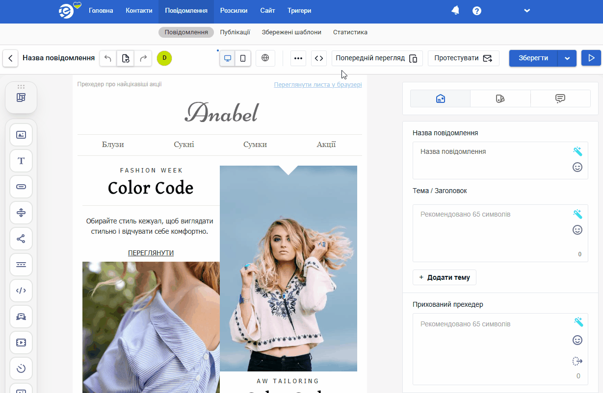This screenshot has height=393, width=603.
Task: Switch to the Публікації sub-tab
Action: pos(235,32)
